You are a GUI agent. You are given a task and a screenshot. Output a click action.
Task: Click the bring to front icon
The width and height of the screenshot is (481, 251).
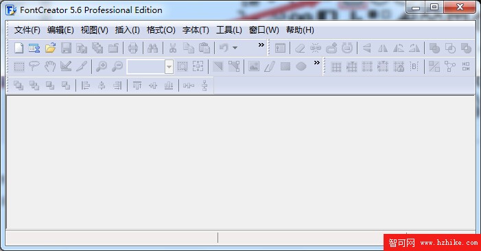[19, 85]
